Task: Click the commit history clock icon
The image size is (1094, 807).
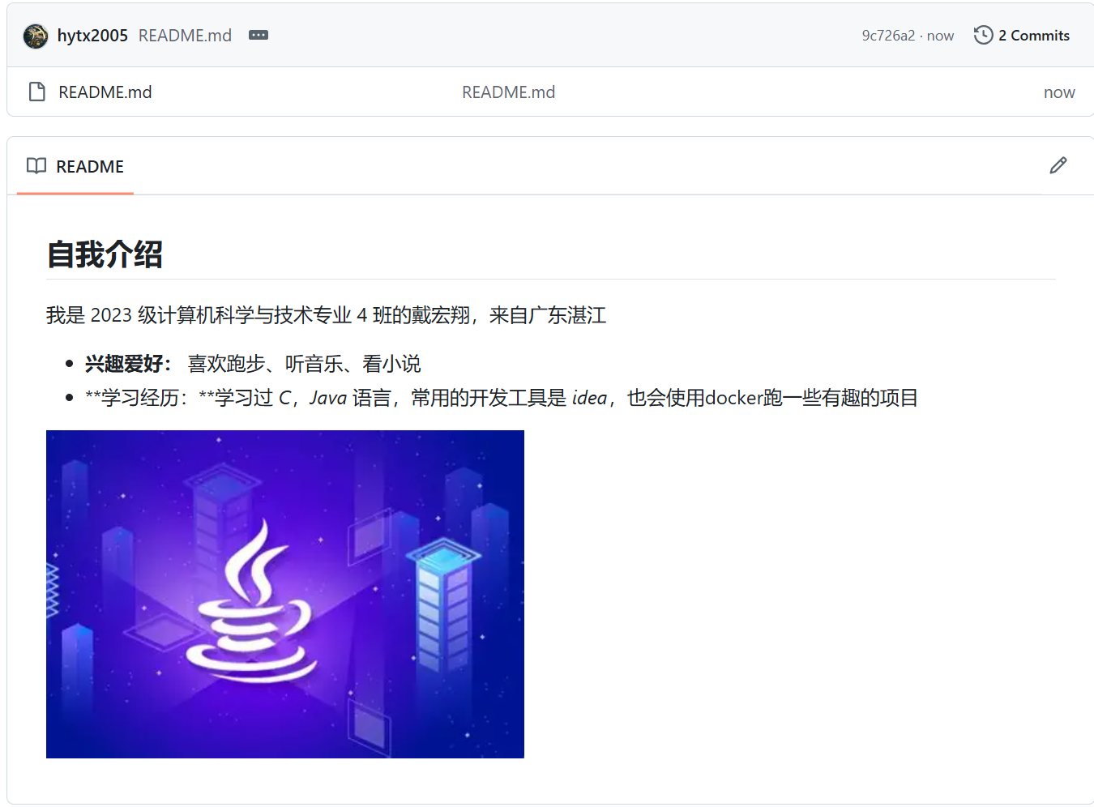Action: pyautogui.click(x=983, y=35)
